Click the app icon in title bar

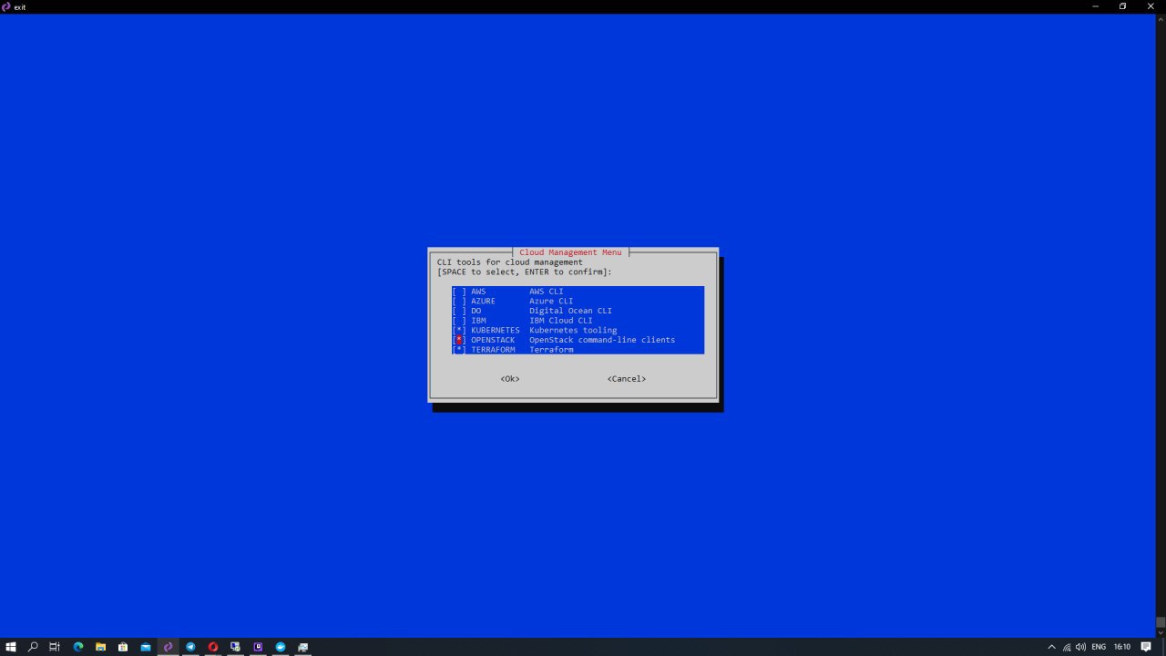tap(7, 6)
